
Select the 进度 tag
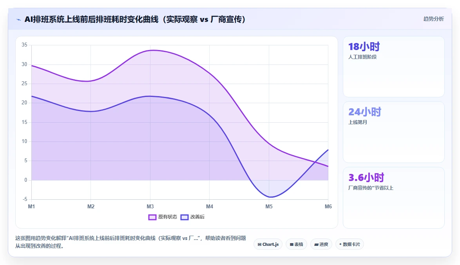coord(321,244)
